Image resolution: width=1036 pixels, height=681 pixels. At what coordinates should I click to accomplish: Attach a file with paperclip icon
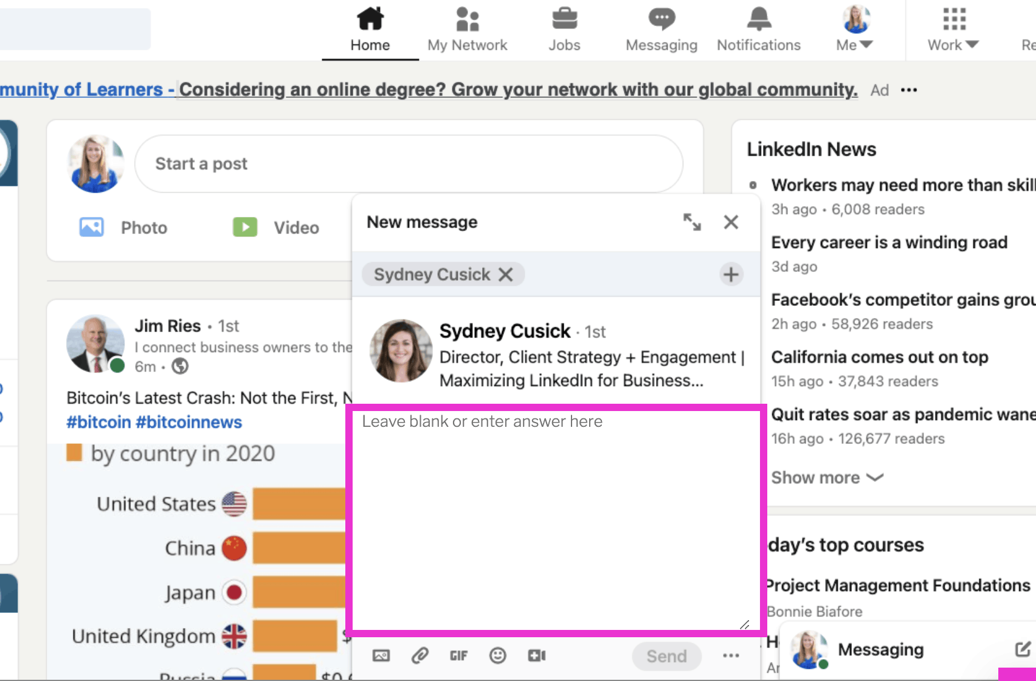click(420, 655)
